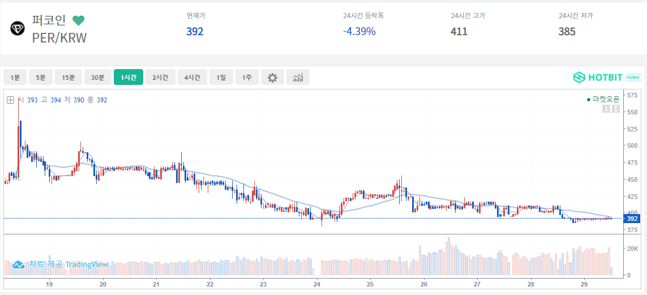Click the 차트 제공 TradingView link
Image resolution: width=647 pixels, height=295 pixels.
pos(68,264)
